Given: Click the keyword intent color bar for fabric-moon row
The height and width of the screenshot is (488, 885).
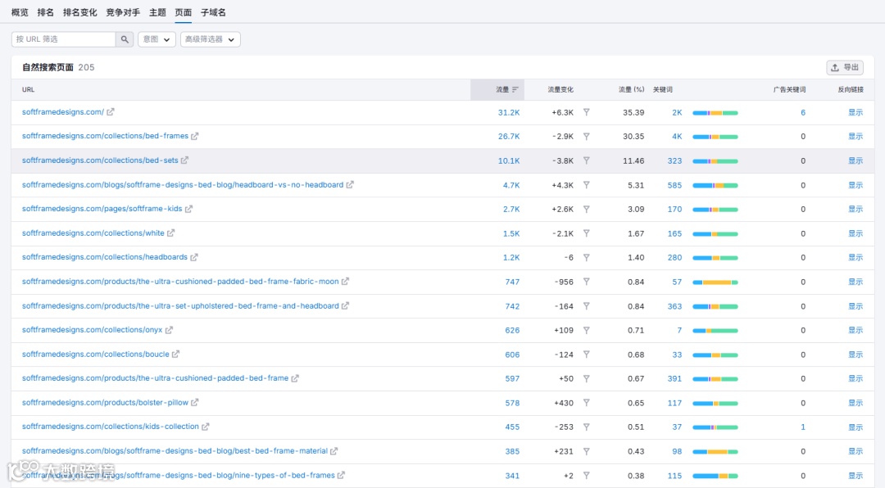Looking at the screenshot, I should tap(715, 282).
